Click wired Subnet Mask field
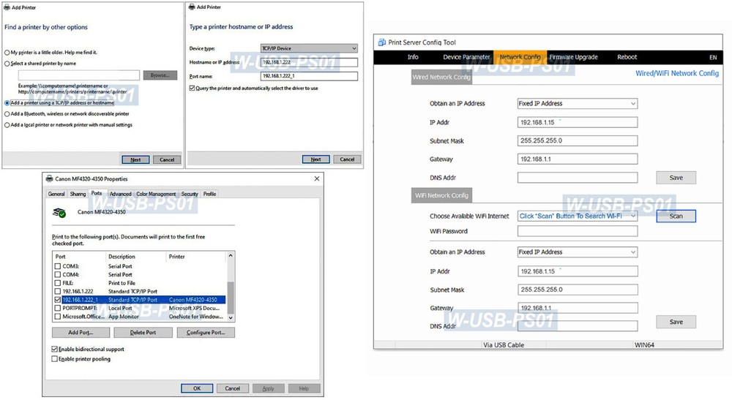Screen dimensions: 732x400 coord(578,140)
